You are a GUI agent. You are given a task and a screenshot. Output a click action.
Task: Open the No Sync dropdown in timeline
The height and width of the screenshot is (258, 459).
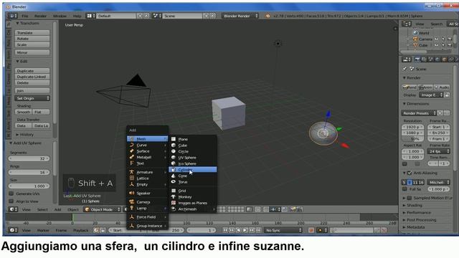click(x=283, y=230)
